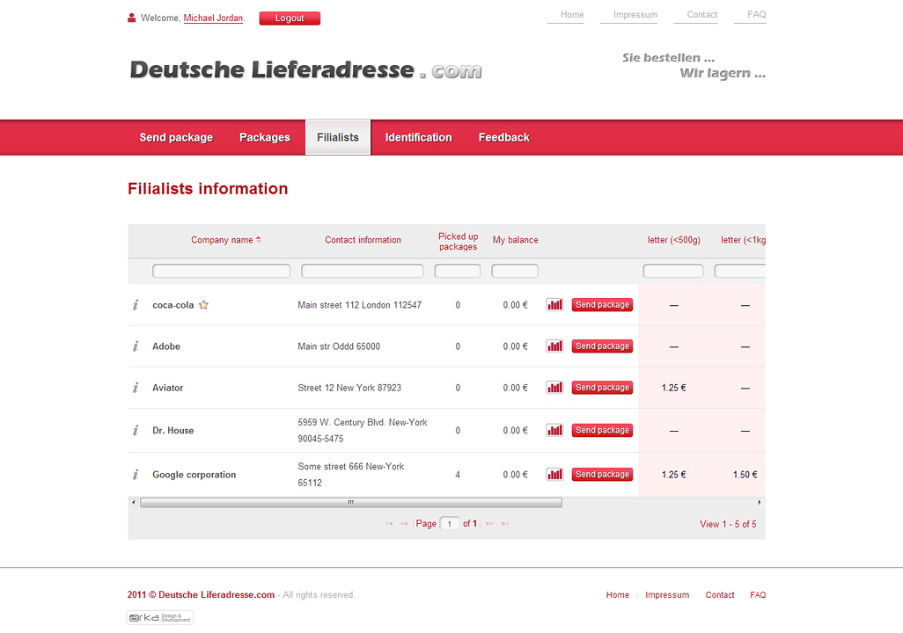Click the Aviator row statistics chart icon
The height and width of the screenshot is (633, 903).
[x=554, y=388]
